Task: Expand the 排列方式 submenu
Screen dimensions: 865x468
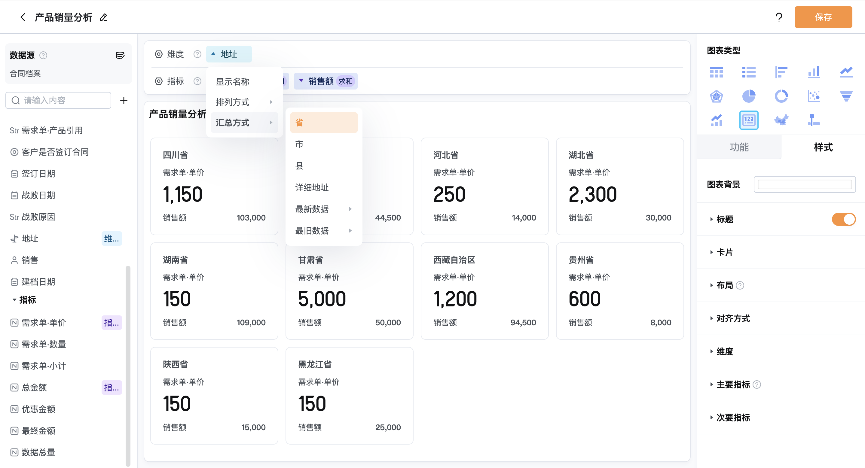Action: (244, 102)
